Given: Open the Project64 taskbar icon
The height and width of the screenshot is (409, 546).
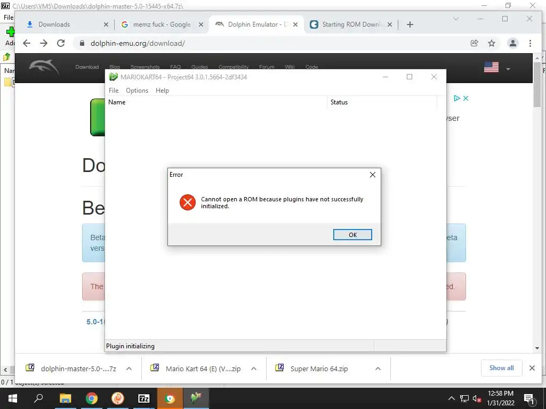Looking at the screenshot, I should point(196,398).
